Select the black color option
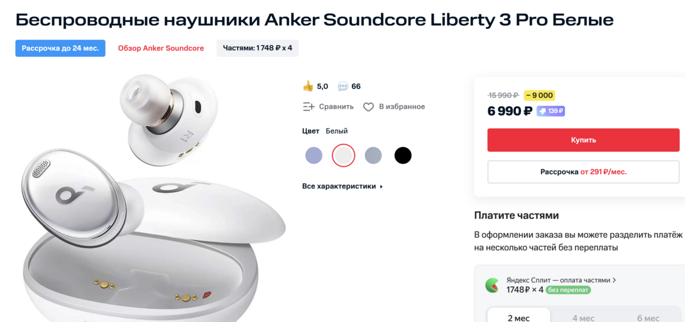Screen dimensions: 685x322 (x=403, y=155)
